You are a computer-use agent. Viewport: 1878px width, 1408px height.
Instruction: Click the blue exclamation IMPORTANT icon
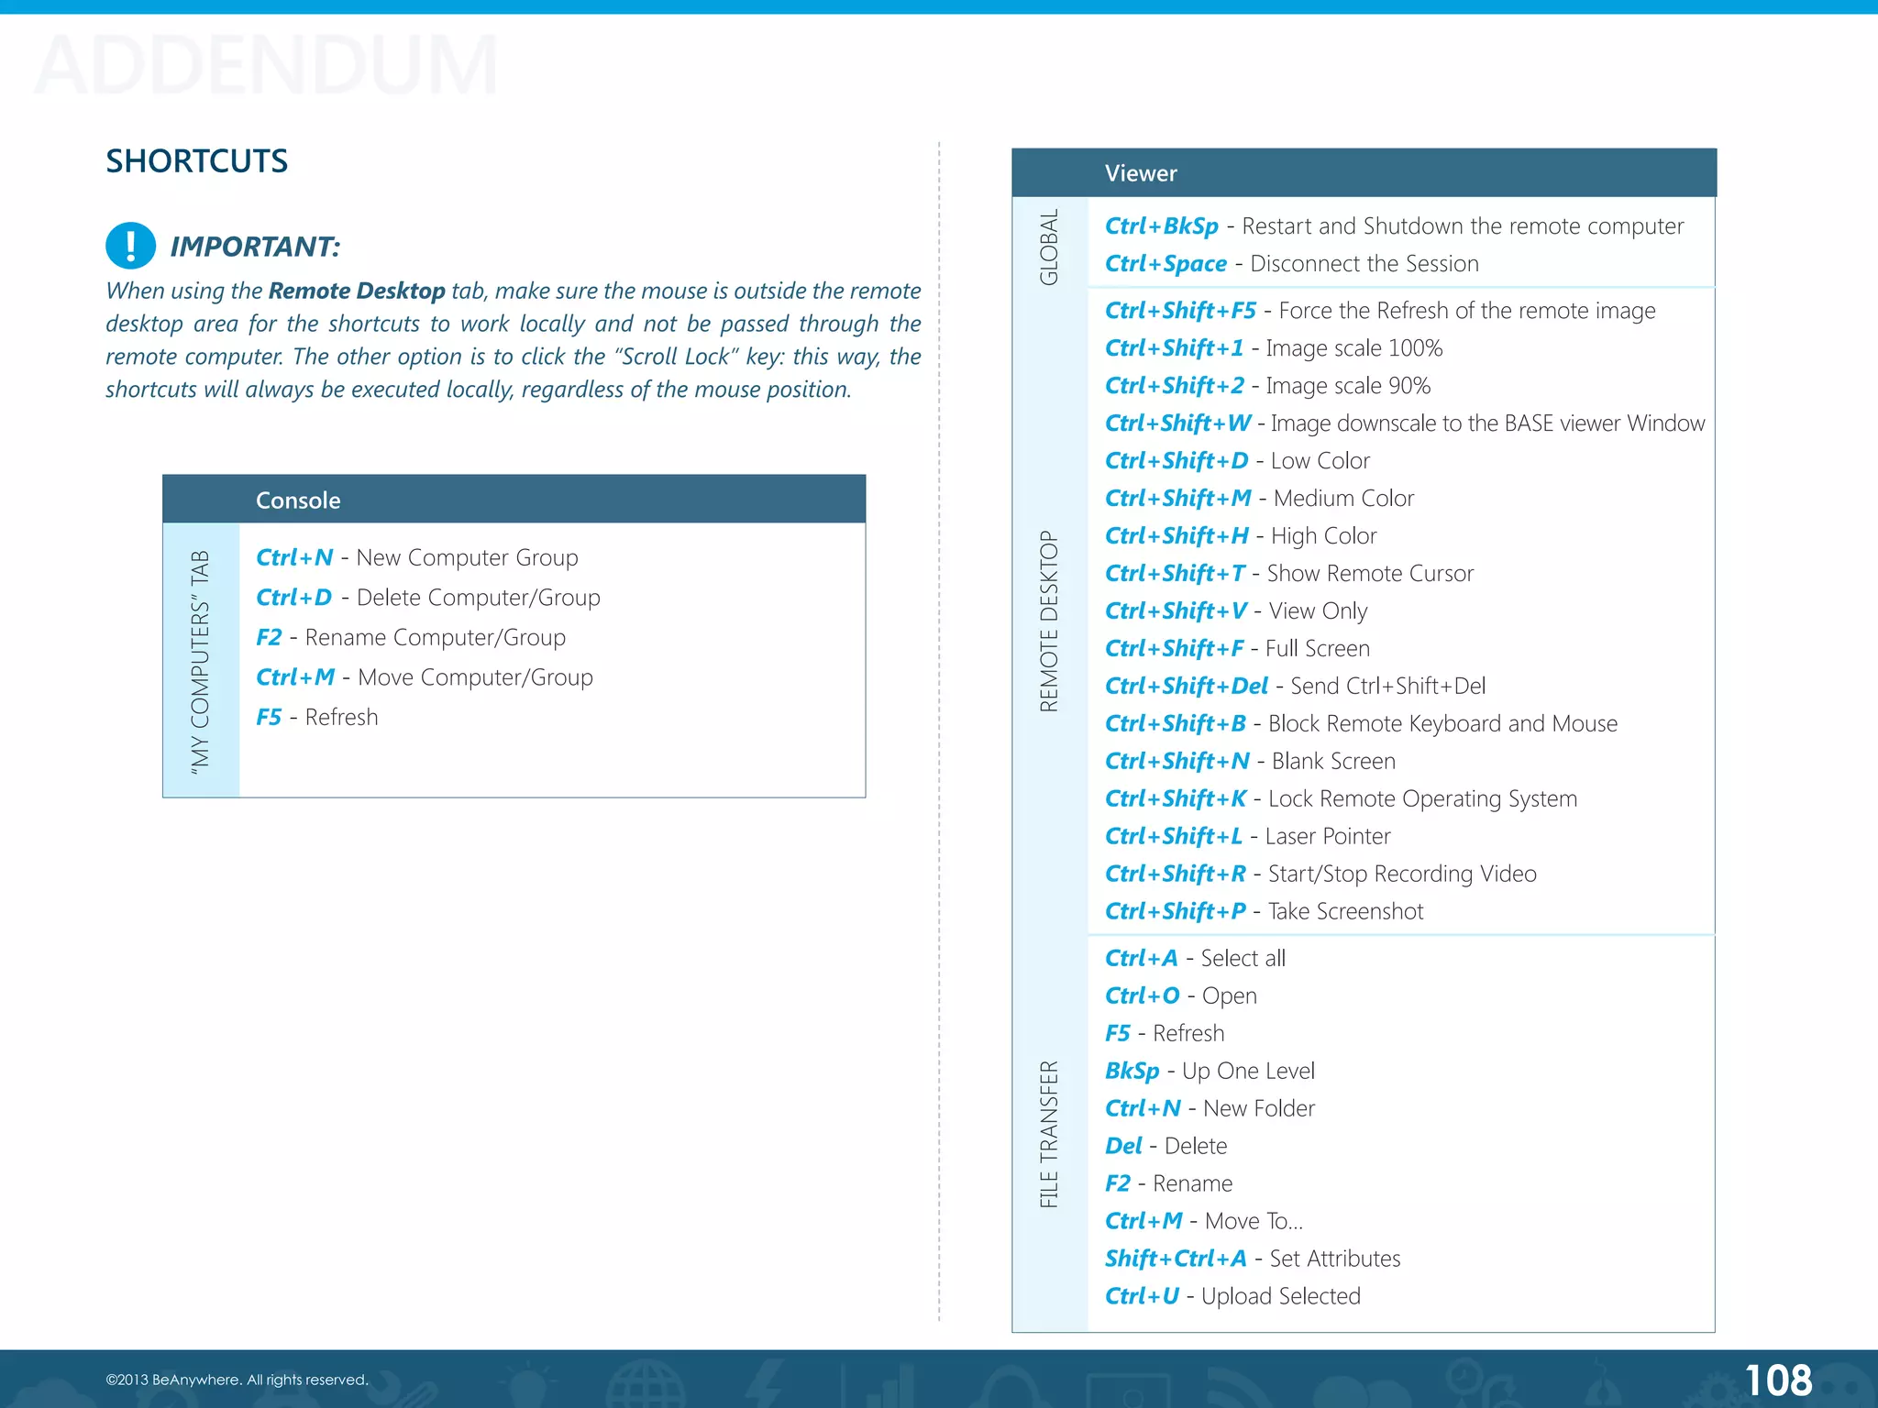[130, 246]
